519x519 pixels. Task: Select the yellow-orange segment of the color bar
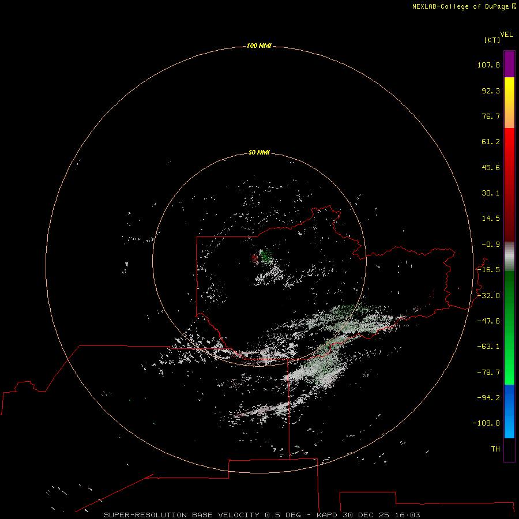509,103
